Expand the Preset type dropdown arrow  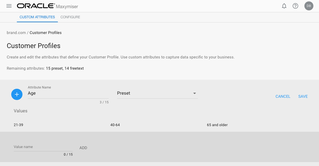[194, 93]
